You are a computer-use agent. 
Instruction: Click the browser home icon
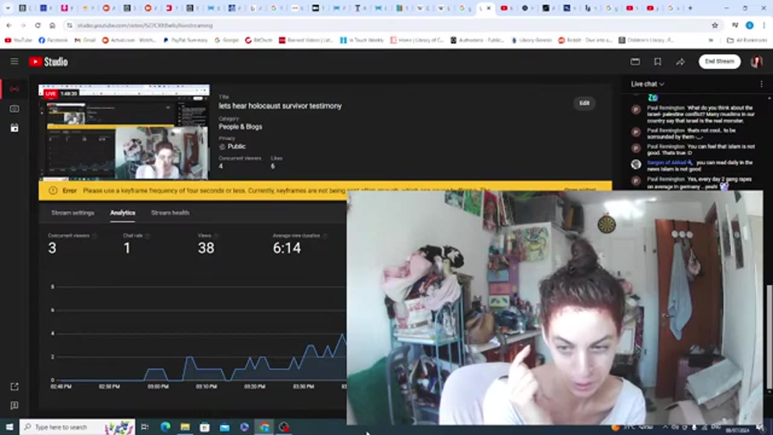pyautogui.click(x=52, y=25)
